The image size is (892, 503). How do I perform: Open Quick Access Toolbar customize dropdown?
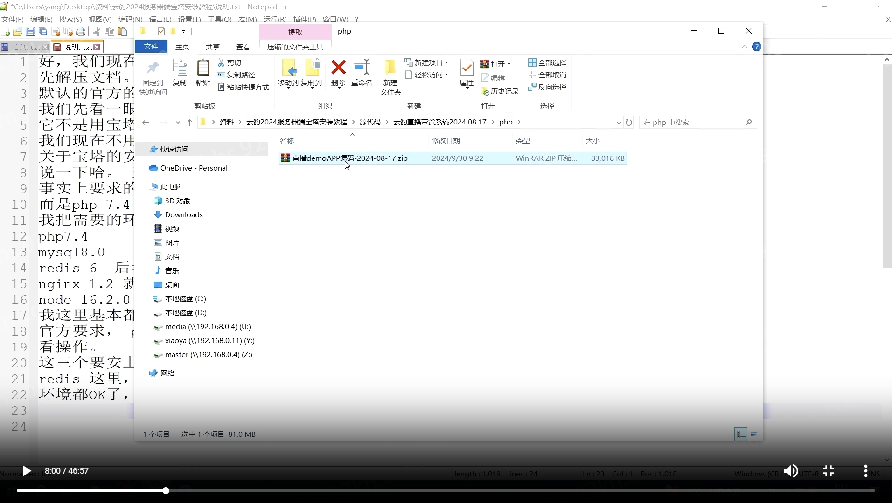point(183,32)
